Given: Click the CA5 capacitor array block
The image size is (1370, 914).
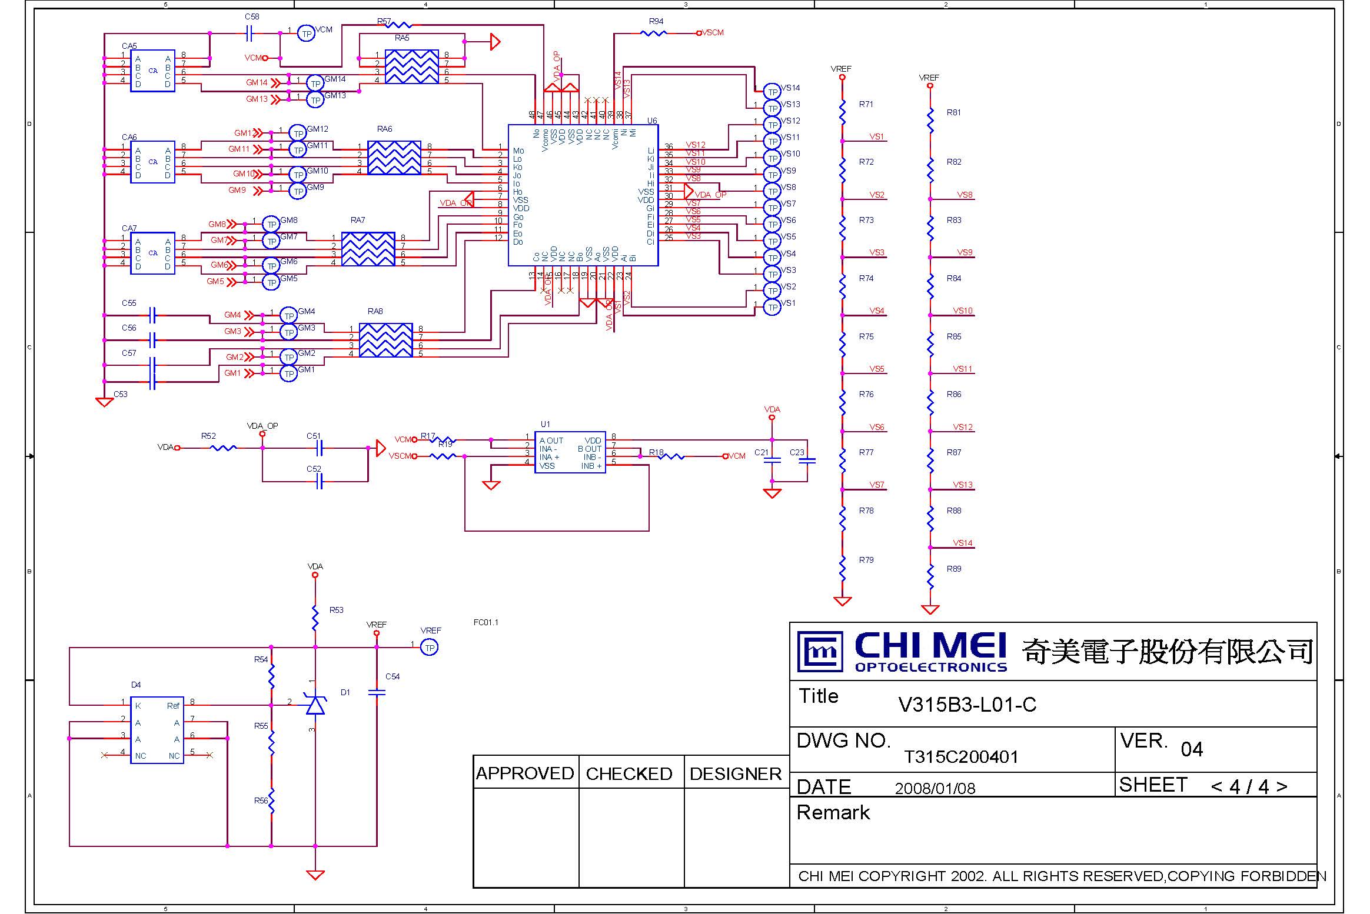Looking at the screenshot, I should click(152, 71).
